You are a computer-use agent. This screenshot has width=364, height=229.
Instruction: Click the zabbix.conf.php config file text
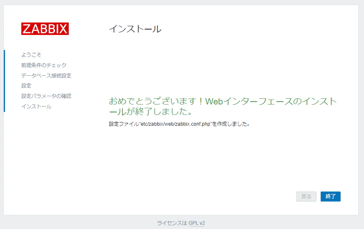(179, 124)
